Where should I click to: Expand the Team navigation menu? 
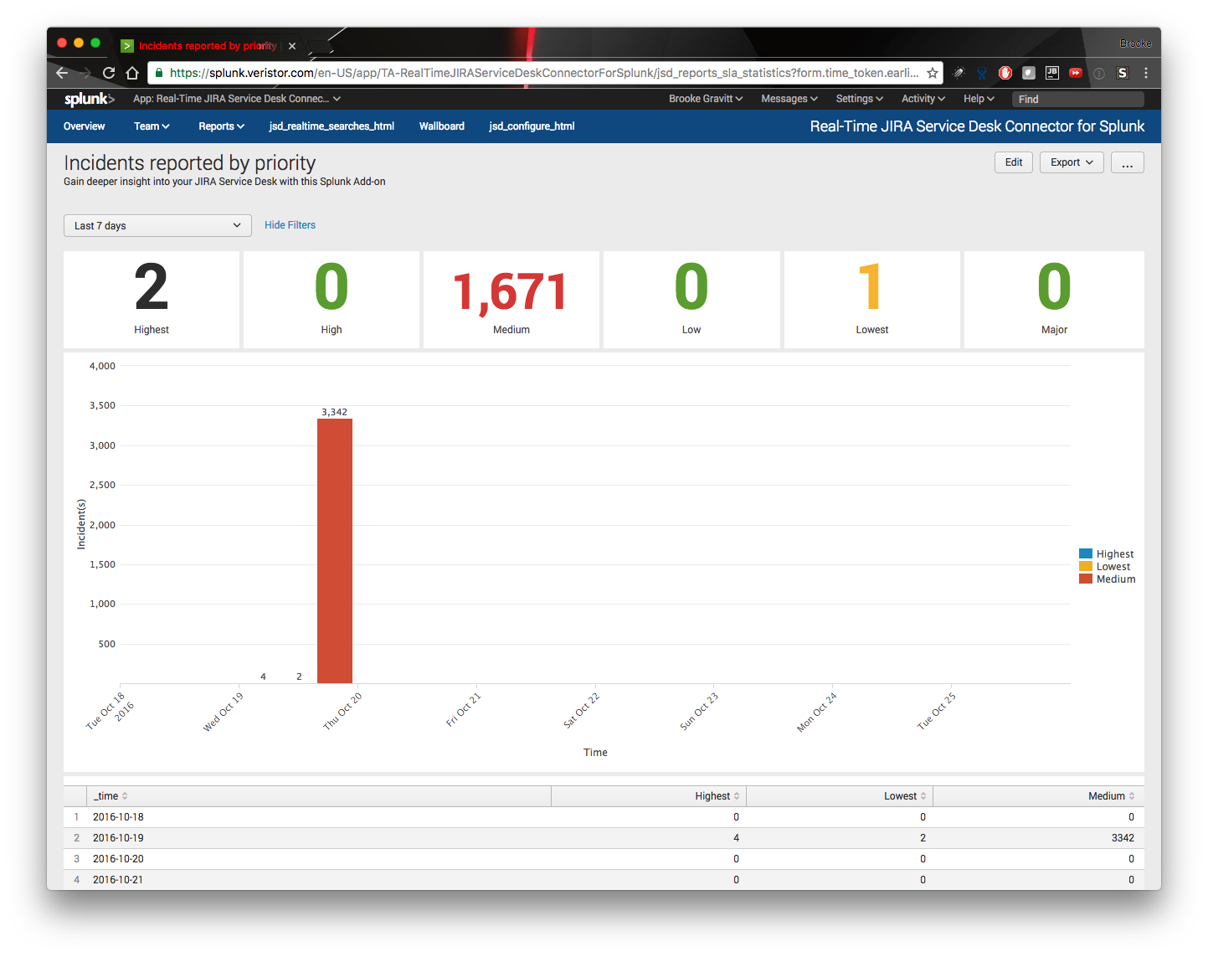(152, 126)
